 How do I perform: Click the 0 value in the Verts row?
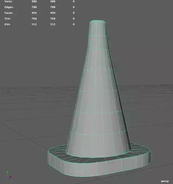click(x=74, y=1)
